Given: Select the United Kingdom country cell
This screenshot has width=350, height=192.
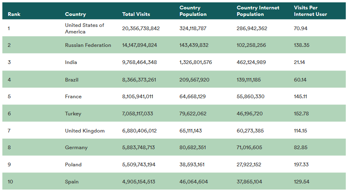Looking at the screenshot, I should pyautogui.click(x=85, y=131).
